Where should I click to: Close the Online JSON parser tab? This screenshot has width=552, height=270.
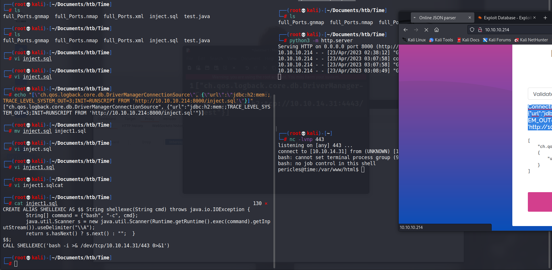click(469, 18)
